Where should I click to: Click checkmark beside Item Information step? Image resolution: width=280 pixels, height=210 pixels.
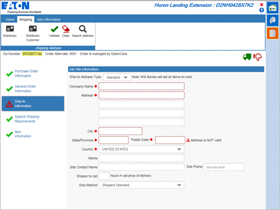pos(10,134)
